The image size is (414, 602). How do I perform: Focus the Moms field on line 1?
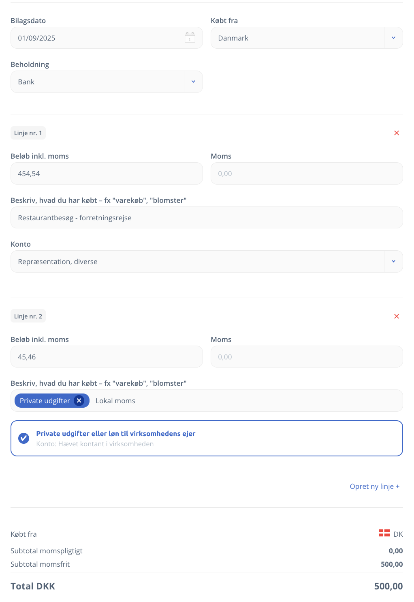tap(307, 173)
